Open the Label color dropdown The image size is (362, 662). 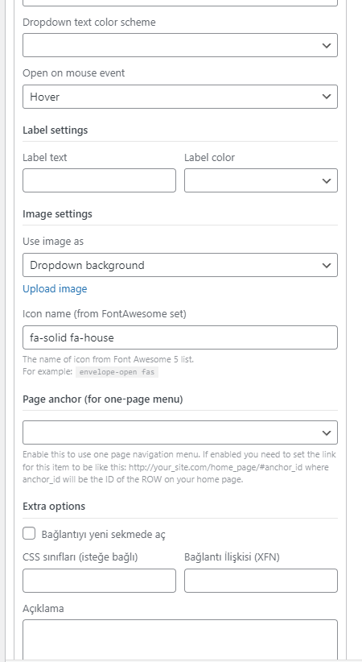click(x=261, y=180)
